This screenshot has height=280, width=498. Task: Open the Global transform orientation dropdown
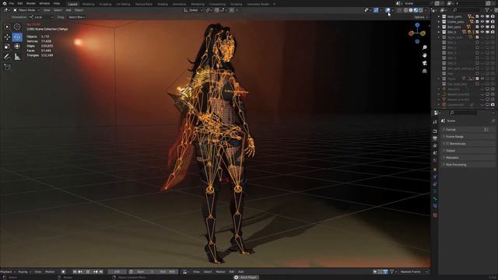[x=193, y=10]
